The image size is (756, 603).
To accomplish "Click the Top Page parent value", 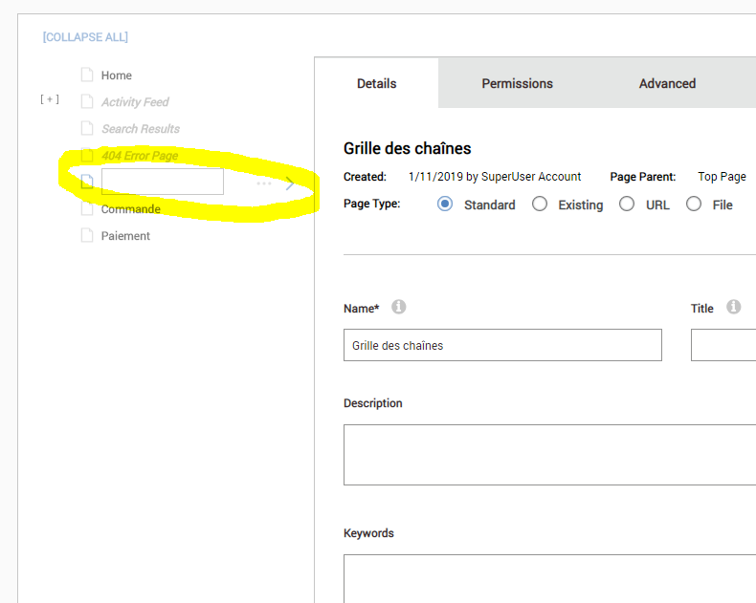I will point(722,177).
